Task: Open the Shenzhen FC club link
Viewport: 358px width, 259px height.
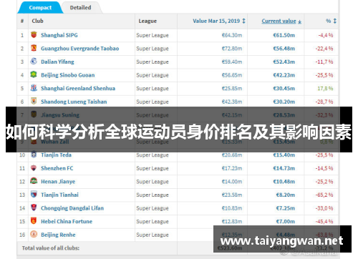Action: click(57, 168)
